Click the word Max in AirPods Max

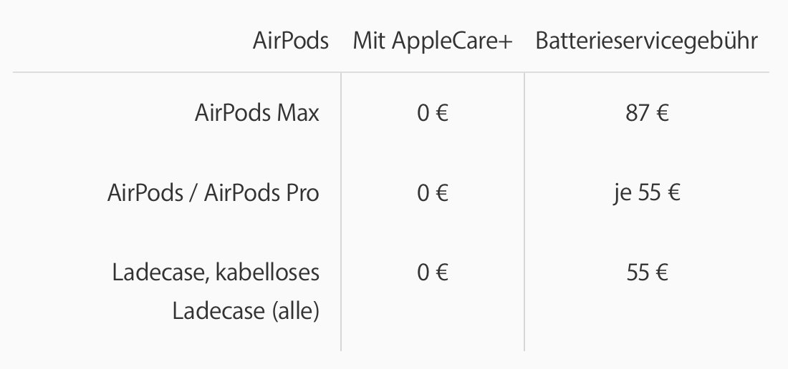point(298,113)
